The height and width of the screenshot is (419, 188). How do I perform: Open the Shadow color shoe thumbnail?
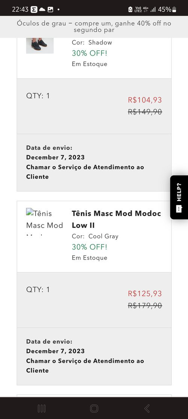[40, 45]
